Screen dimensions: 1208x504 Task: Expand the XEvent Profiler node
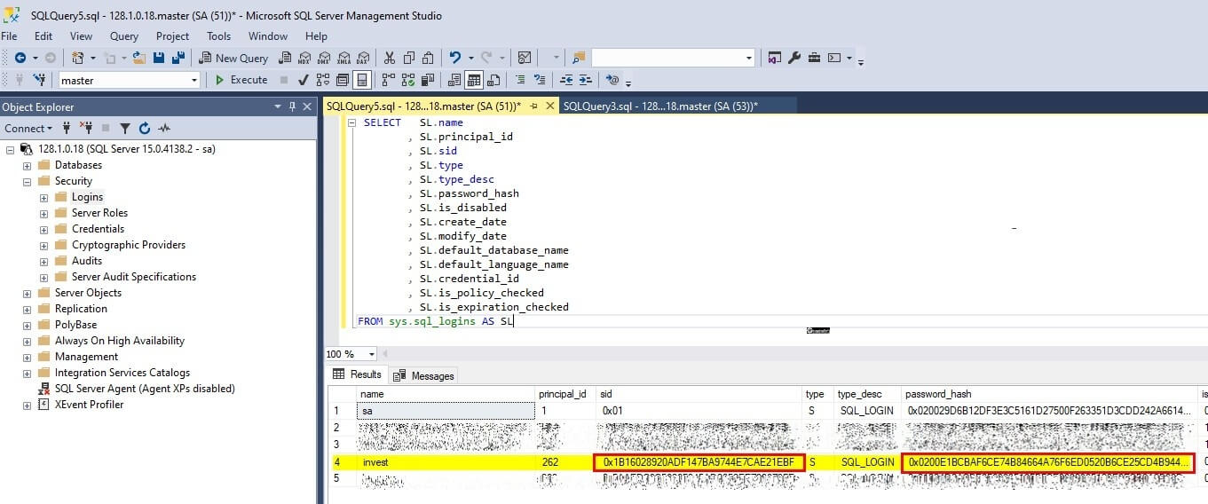click(x=28, y=405)
